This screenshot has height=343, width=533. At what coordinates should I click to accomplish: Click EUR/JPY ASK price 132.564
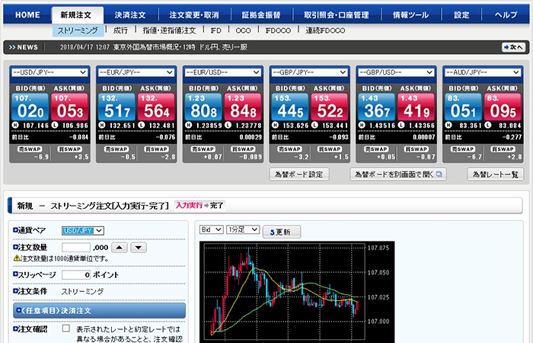click(x=156, y=107)
